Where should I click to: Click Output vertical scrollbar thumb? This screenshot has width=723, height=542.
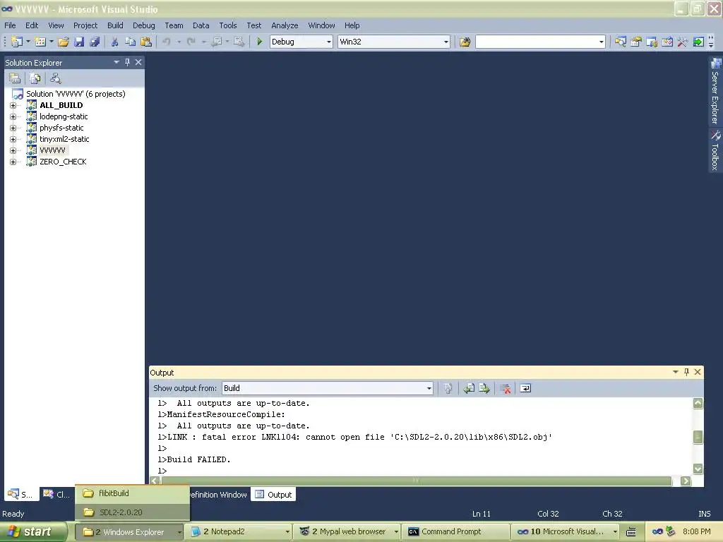pyautogui.click(x=698, y=437)
